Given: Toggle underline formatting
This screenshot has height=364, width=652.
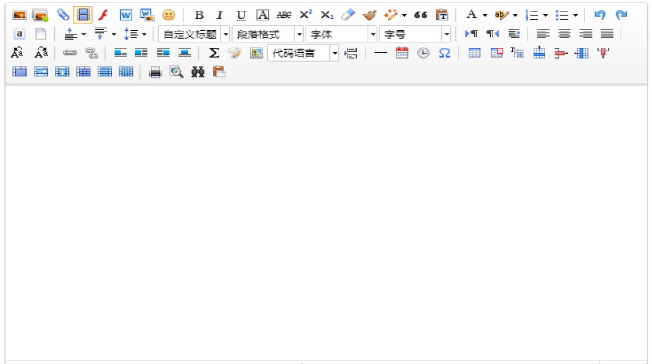Looking at the screenshot, I should [x=241, y=15].
